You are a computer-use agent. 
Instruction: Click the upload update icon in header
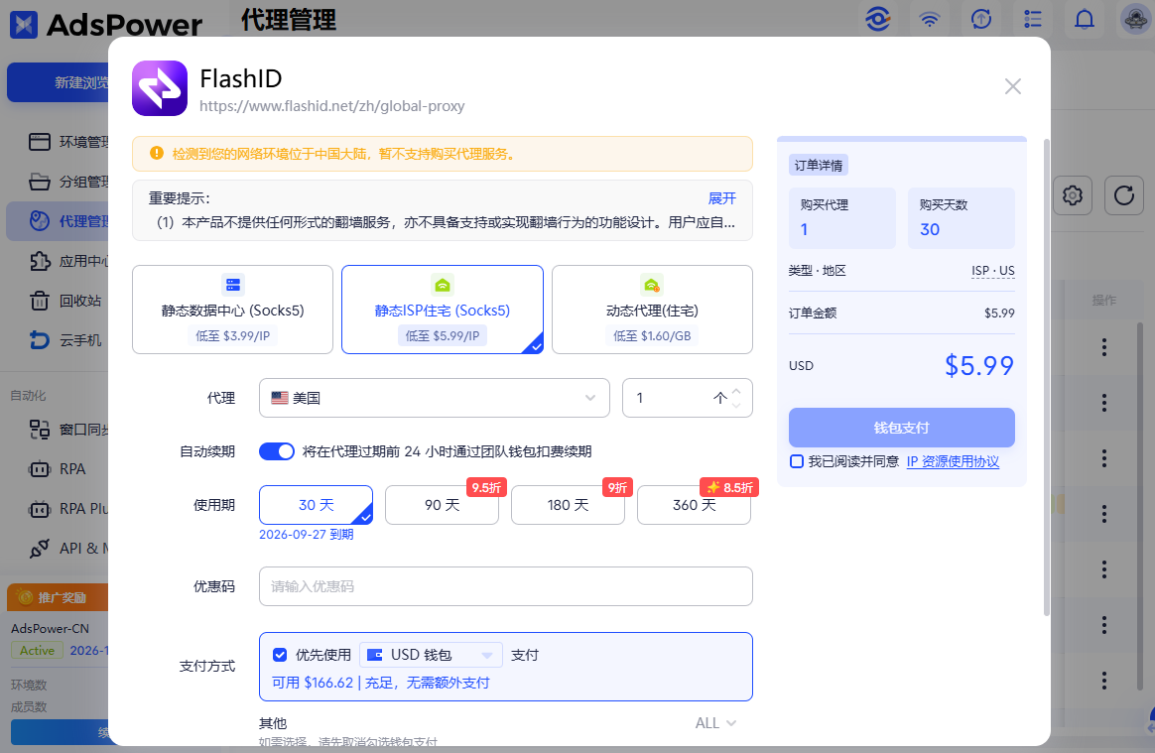981,19
